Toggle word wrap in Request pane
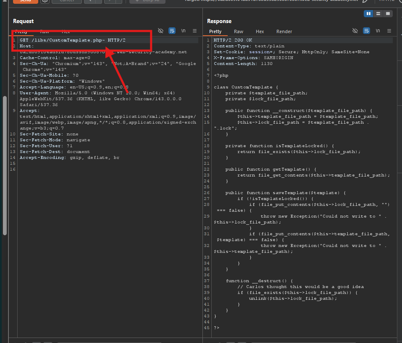This screenshot has height=343, width=402. [172, 31]
